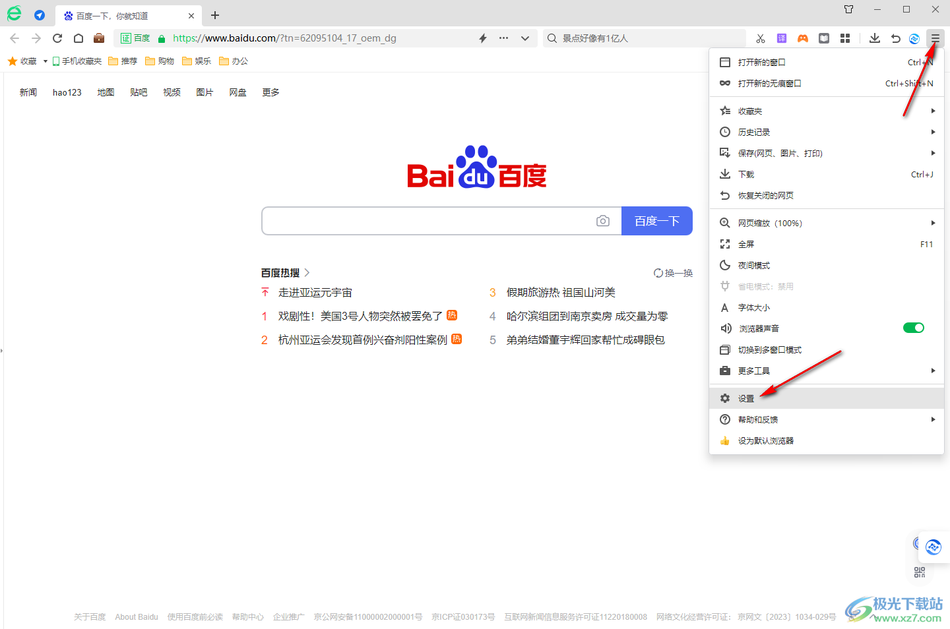Select 打开新的窗口 menu item
This screenshot has height=629, width=950.
(x=827, y=62)
